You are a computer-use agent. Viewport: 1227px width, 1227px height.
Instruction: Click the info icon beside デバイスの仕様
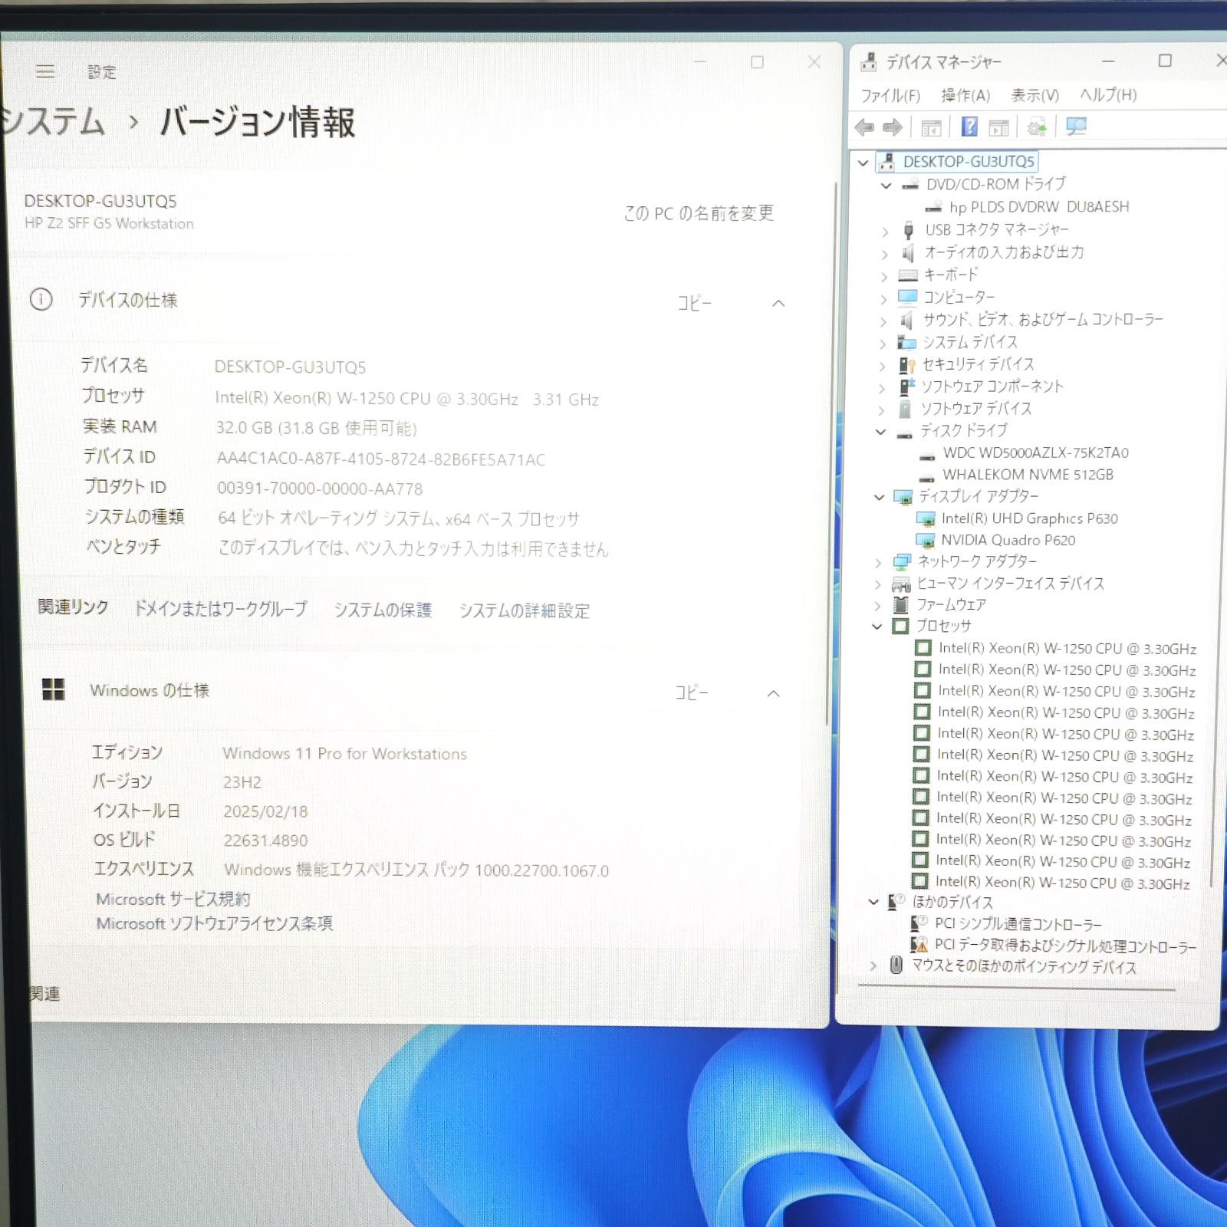[x=41, y=299]
